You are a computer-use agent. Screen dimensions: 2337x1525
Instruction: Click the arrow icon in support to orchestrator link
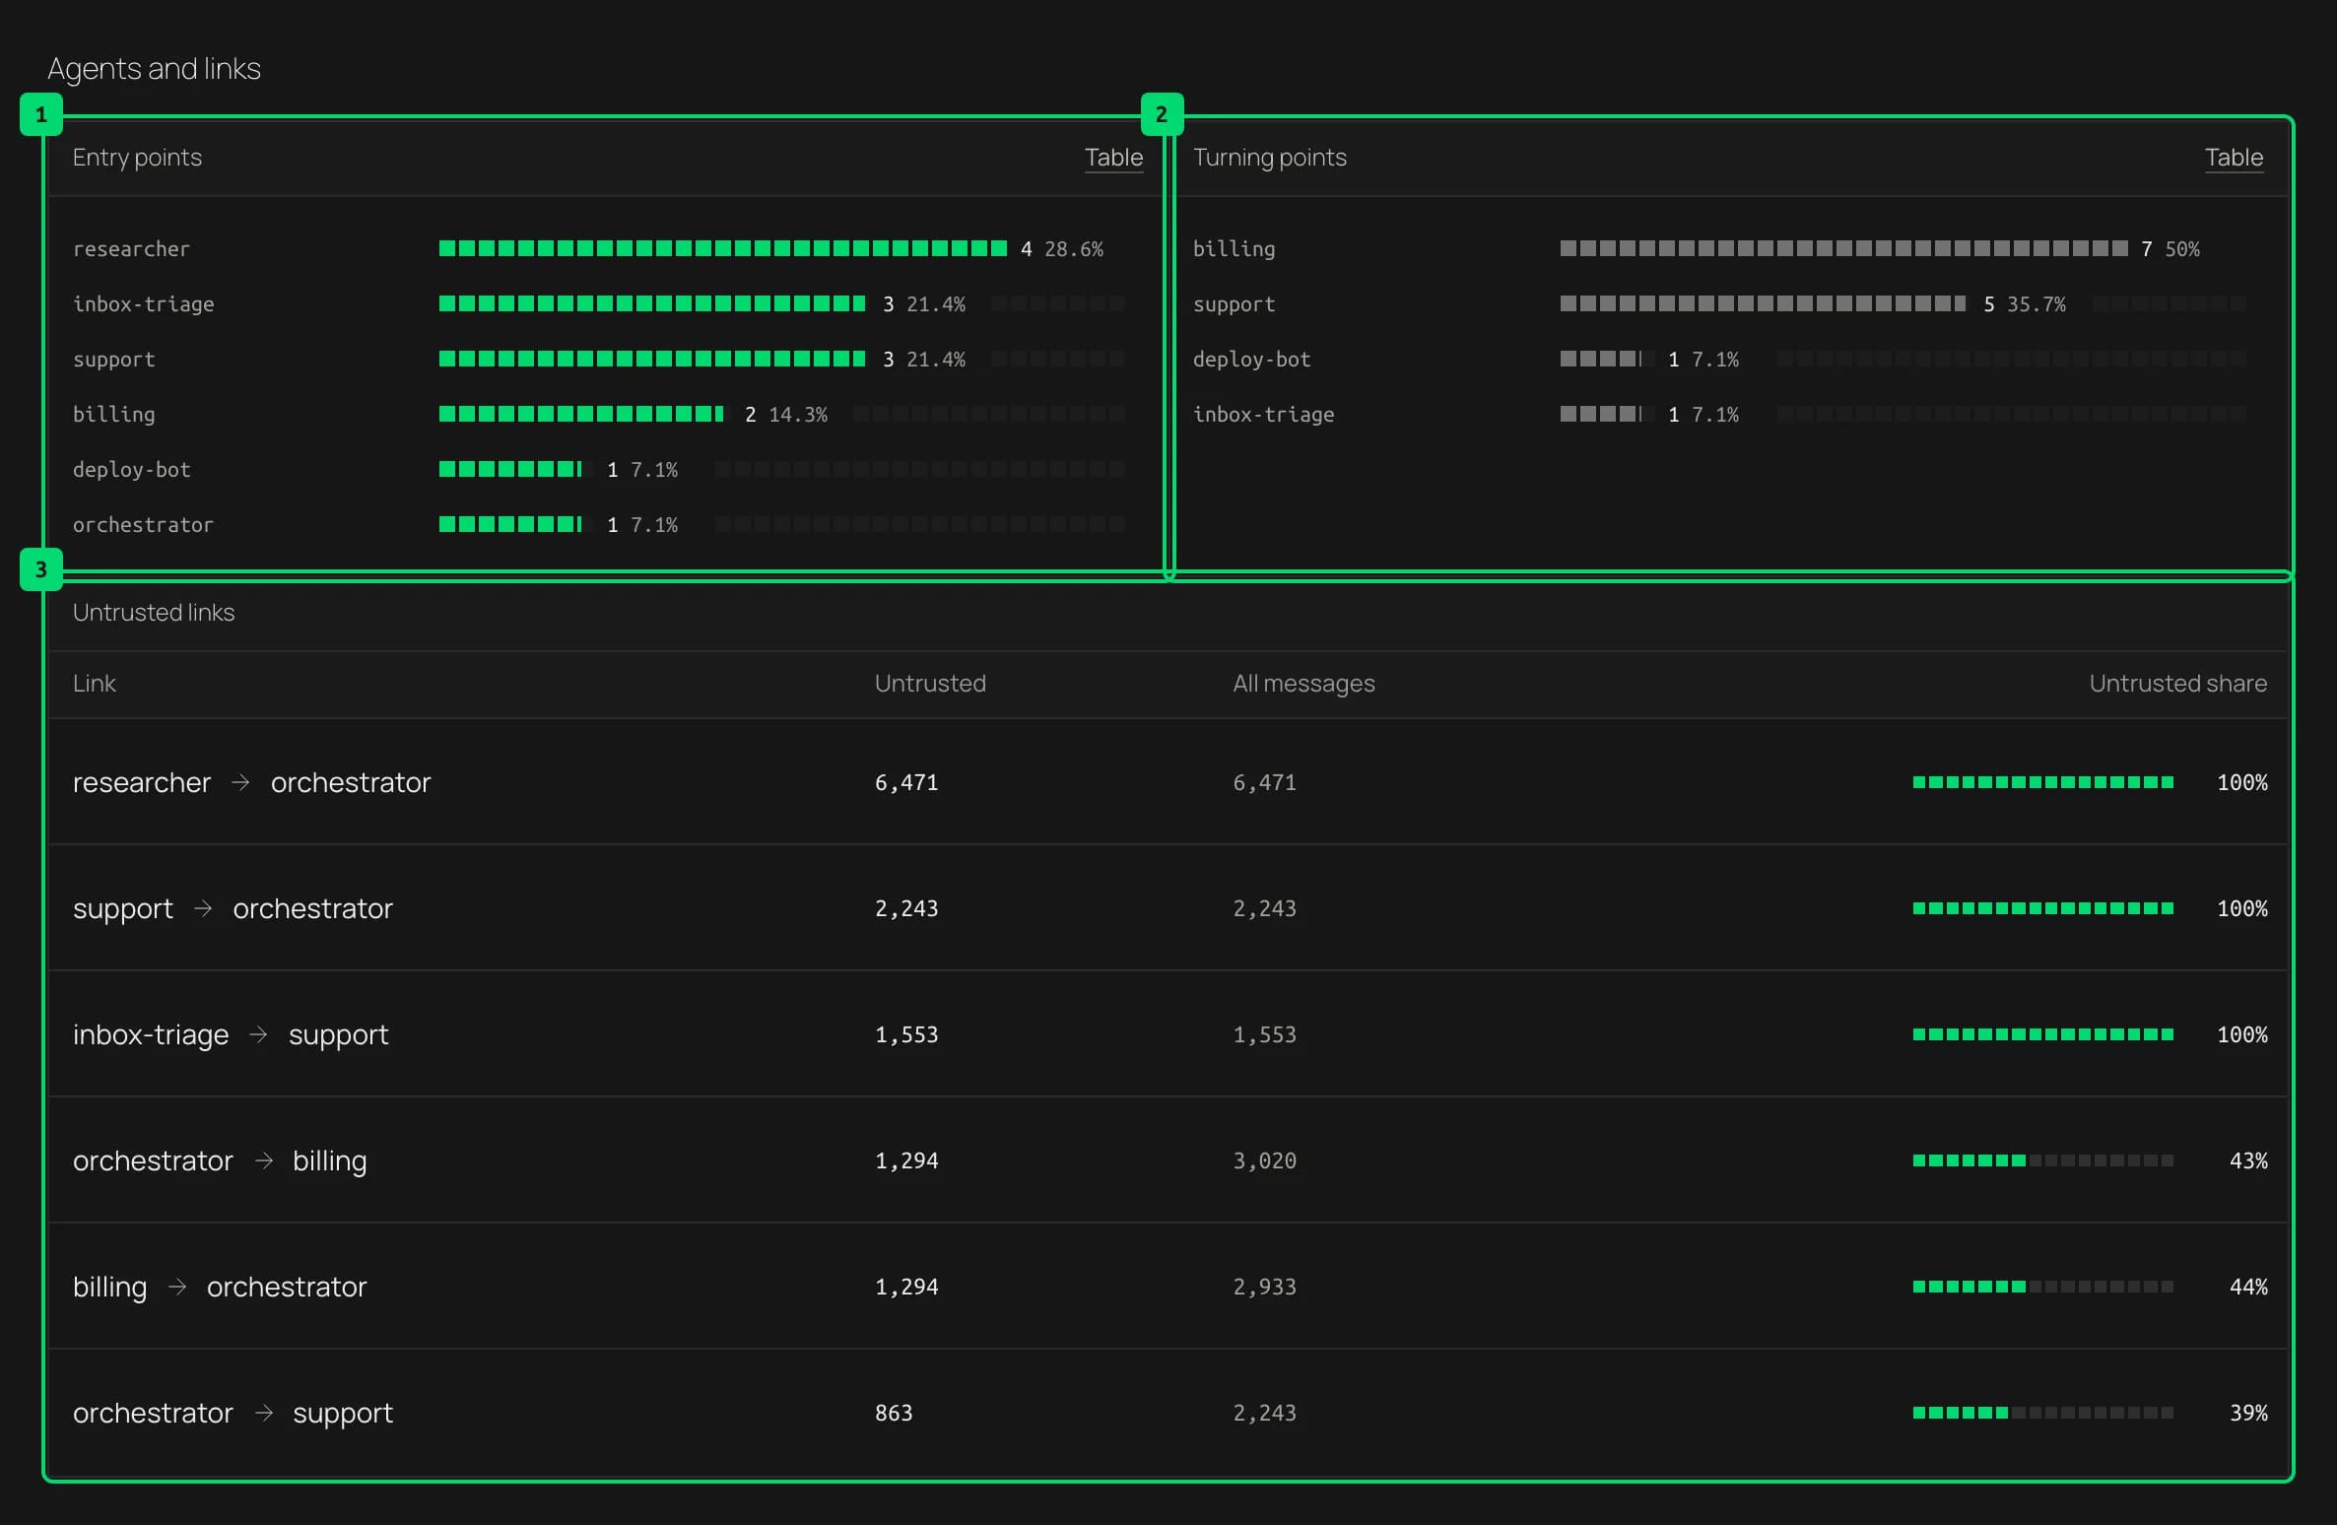[x=203, y=908]
